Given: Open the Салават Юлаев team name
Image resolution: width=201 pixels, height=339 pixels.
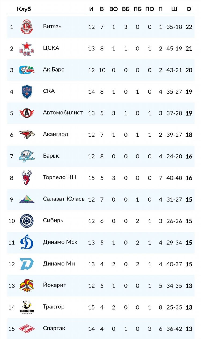Looking at the screenshot, I should point(64,199).
